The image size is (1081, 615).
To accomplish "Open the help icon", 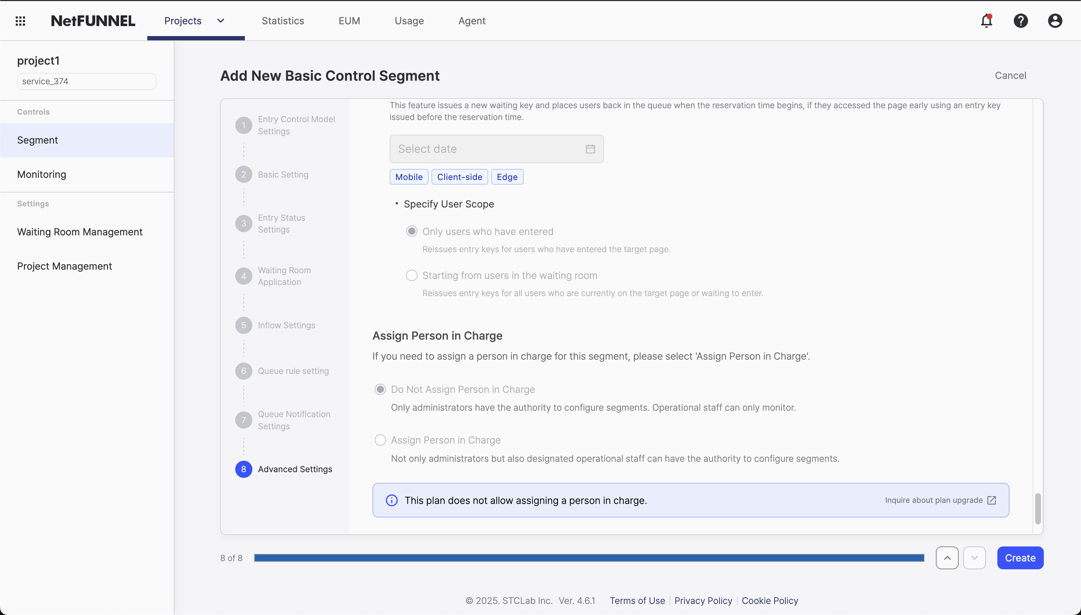I will point(1021,20).
